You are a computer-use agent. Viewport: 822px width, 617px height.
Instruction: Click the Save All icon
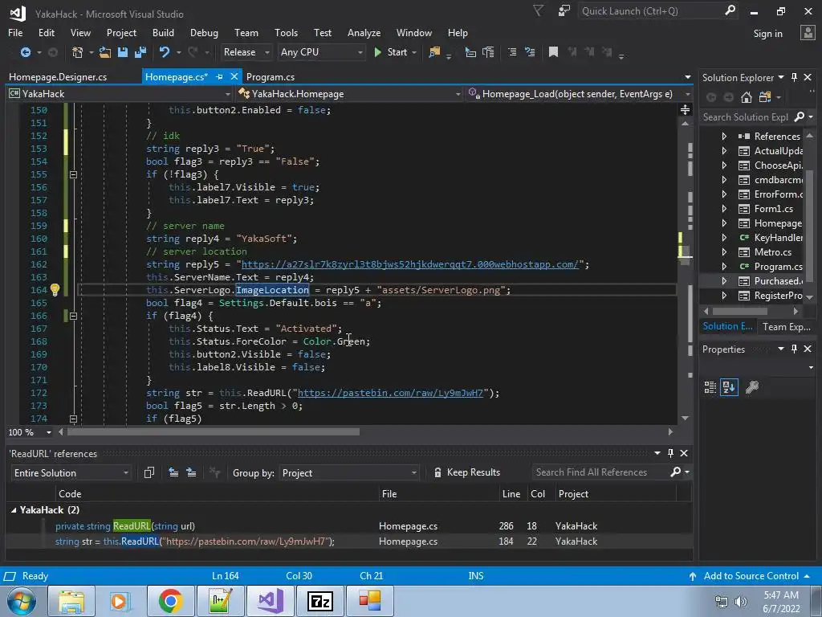click(140, 52)
